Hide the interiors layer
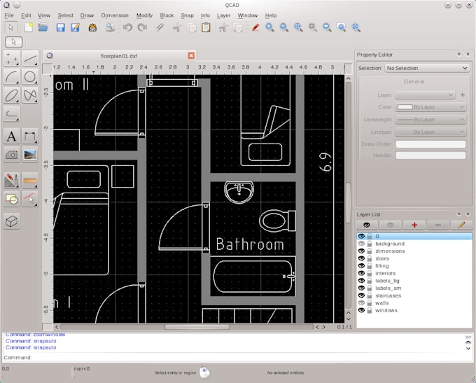Image resolution: width=476 pixels, height=383 pixels. pos(361,273)
